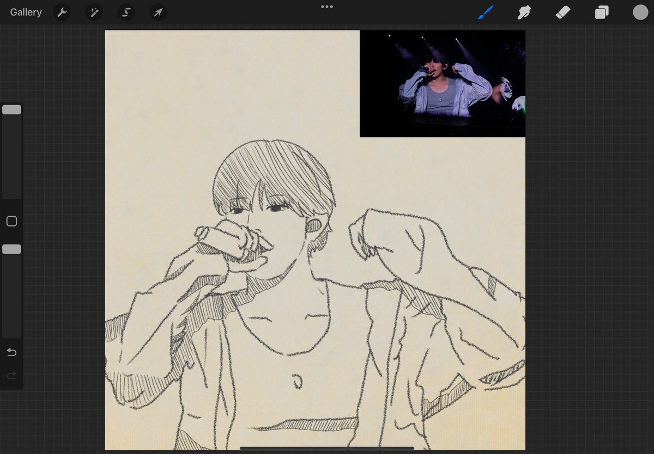The width and height of the screenshot is (654, 454).
Task: Select the Smudge tool
Action: 524,12
